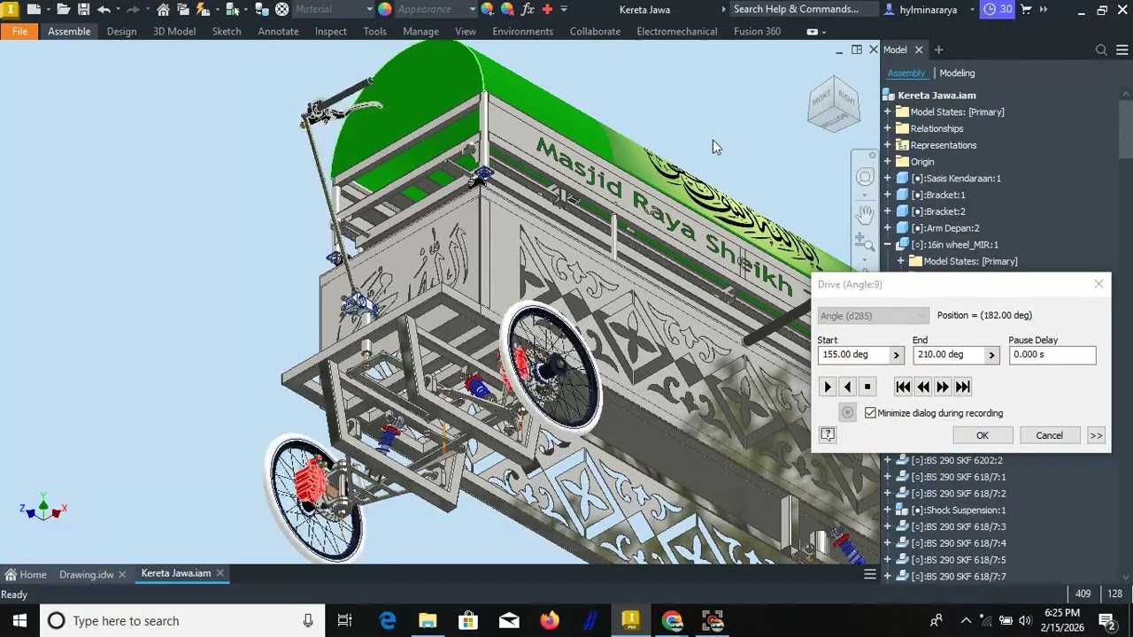Open the Start value arrow flyout
Viewport: 1133px width, 637px height.
(896, 355)
